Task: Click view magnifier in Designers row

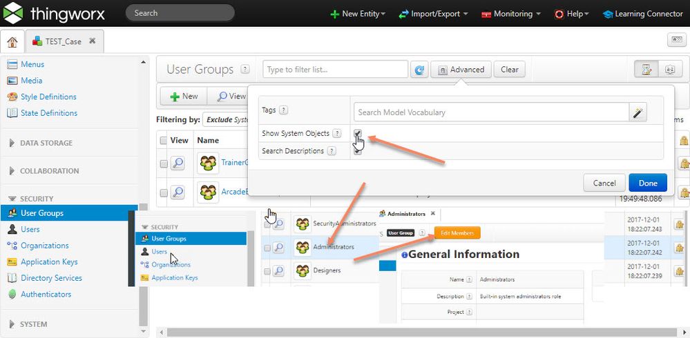Action: (x=278, y=271)
